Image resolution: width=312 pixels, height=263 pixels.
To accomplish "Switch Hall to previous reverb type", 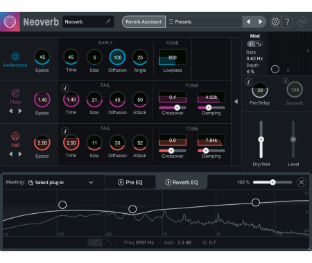I will click(10, 154).
